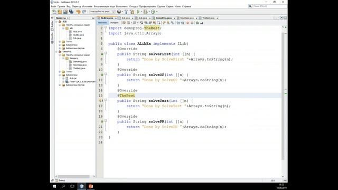The width and height of the screenshot is (338, 190).
Task: Switch to the NewClass.java editor tab
Action: pyautogui.click(x=186, y=18)
